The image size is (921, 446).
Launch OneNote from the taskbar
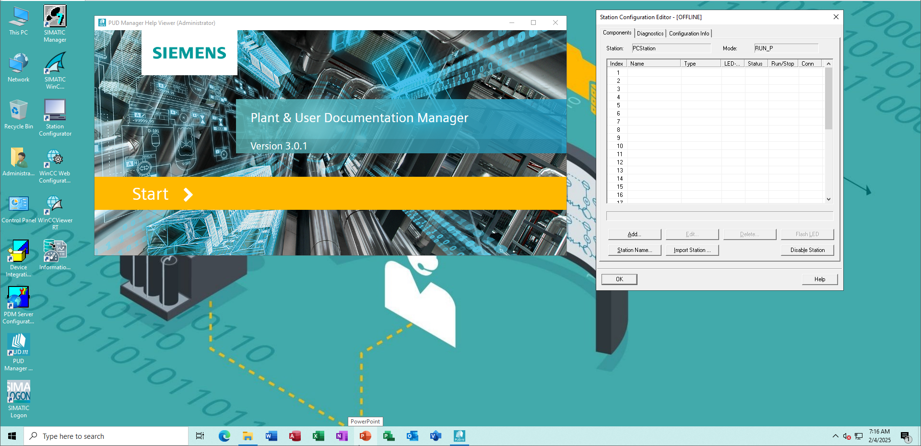click(x=342, y=436)
